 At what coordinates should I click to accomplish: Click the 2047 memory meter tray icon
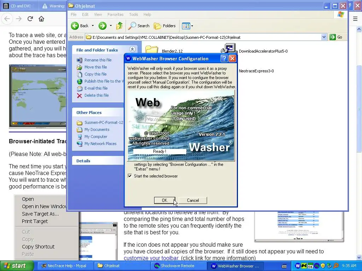310,266
